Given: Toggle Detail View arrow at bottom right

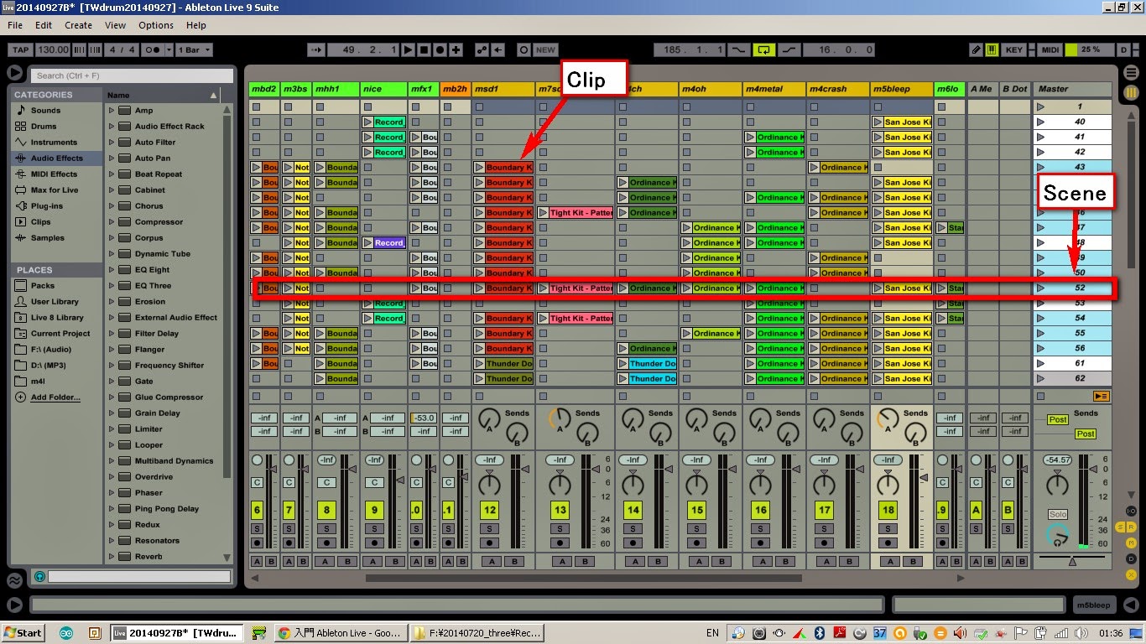Looking at the screenshot, I should tap(1130, 605).
